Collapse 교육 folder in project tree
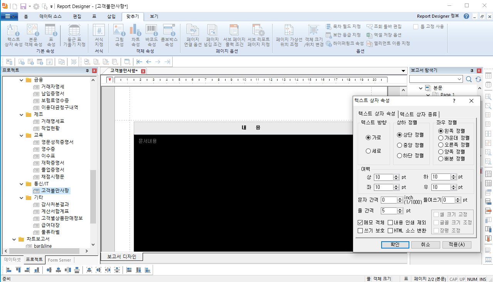 21,135
